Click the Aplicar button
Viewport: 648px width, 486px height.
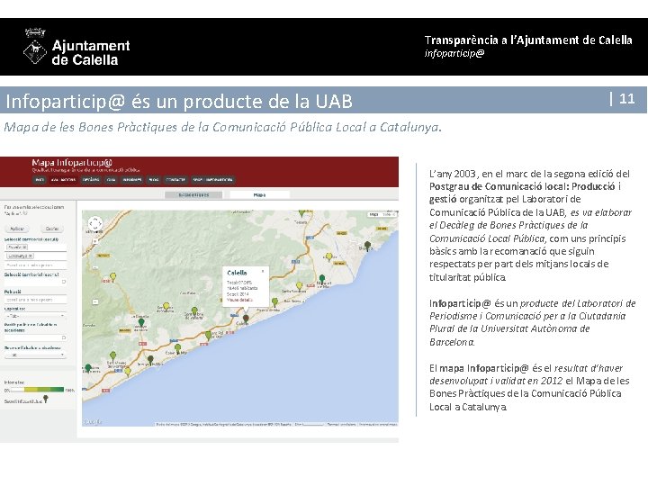[17, 229]
